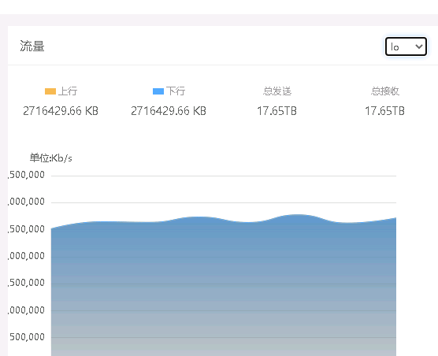Image resolution: width=438 pixels, height=356 pixels.
Task: Click the 上行 legend label
Action: pyautogui.click(x=68, y=91)
